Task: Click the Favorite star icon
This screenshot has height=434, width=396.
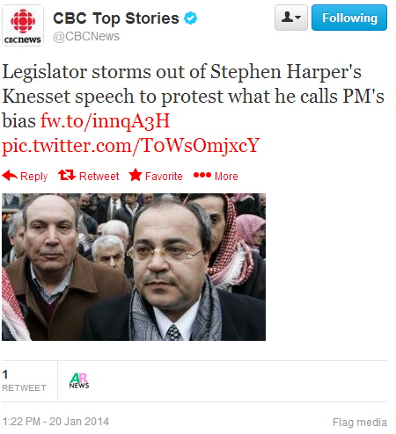Action: coord(136,175)
